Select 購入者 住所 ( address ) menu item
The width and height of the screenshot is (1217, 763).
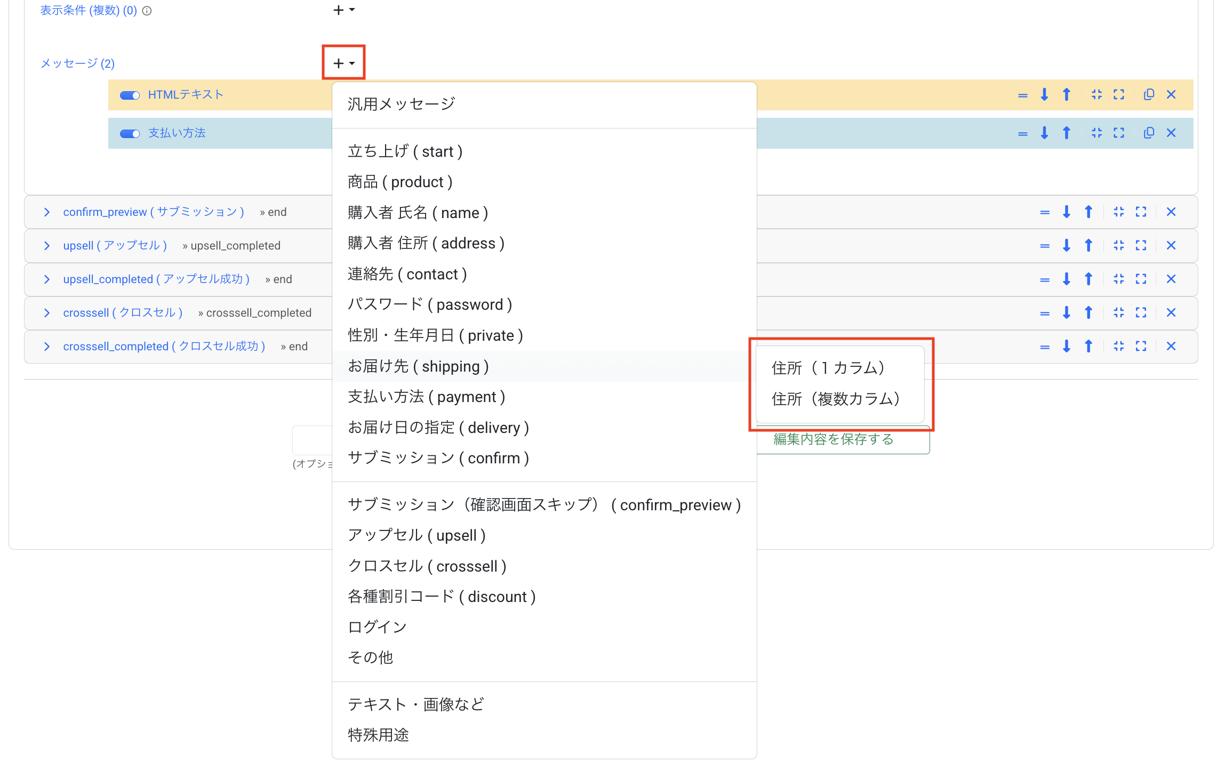point(544,243)
